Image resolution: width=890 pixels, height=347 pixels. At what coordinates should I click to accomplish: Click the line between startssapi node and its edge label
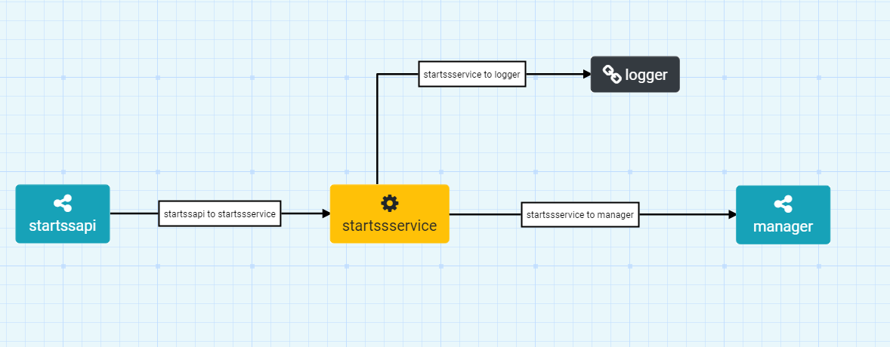click(x=134, y=213)
